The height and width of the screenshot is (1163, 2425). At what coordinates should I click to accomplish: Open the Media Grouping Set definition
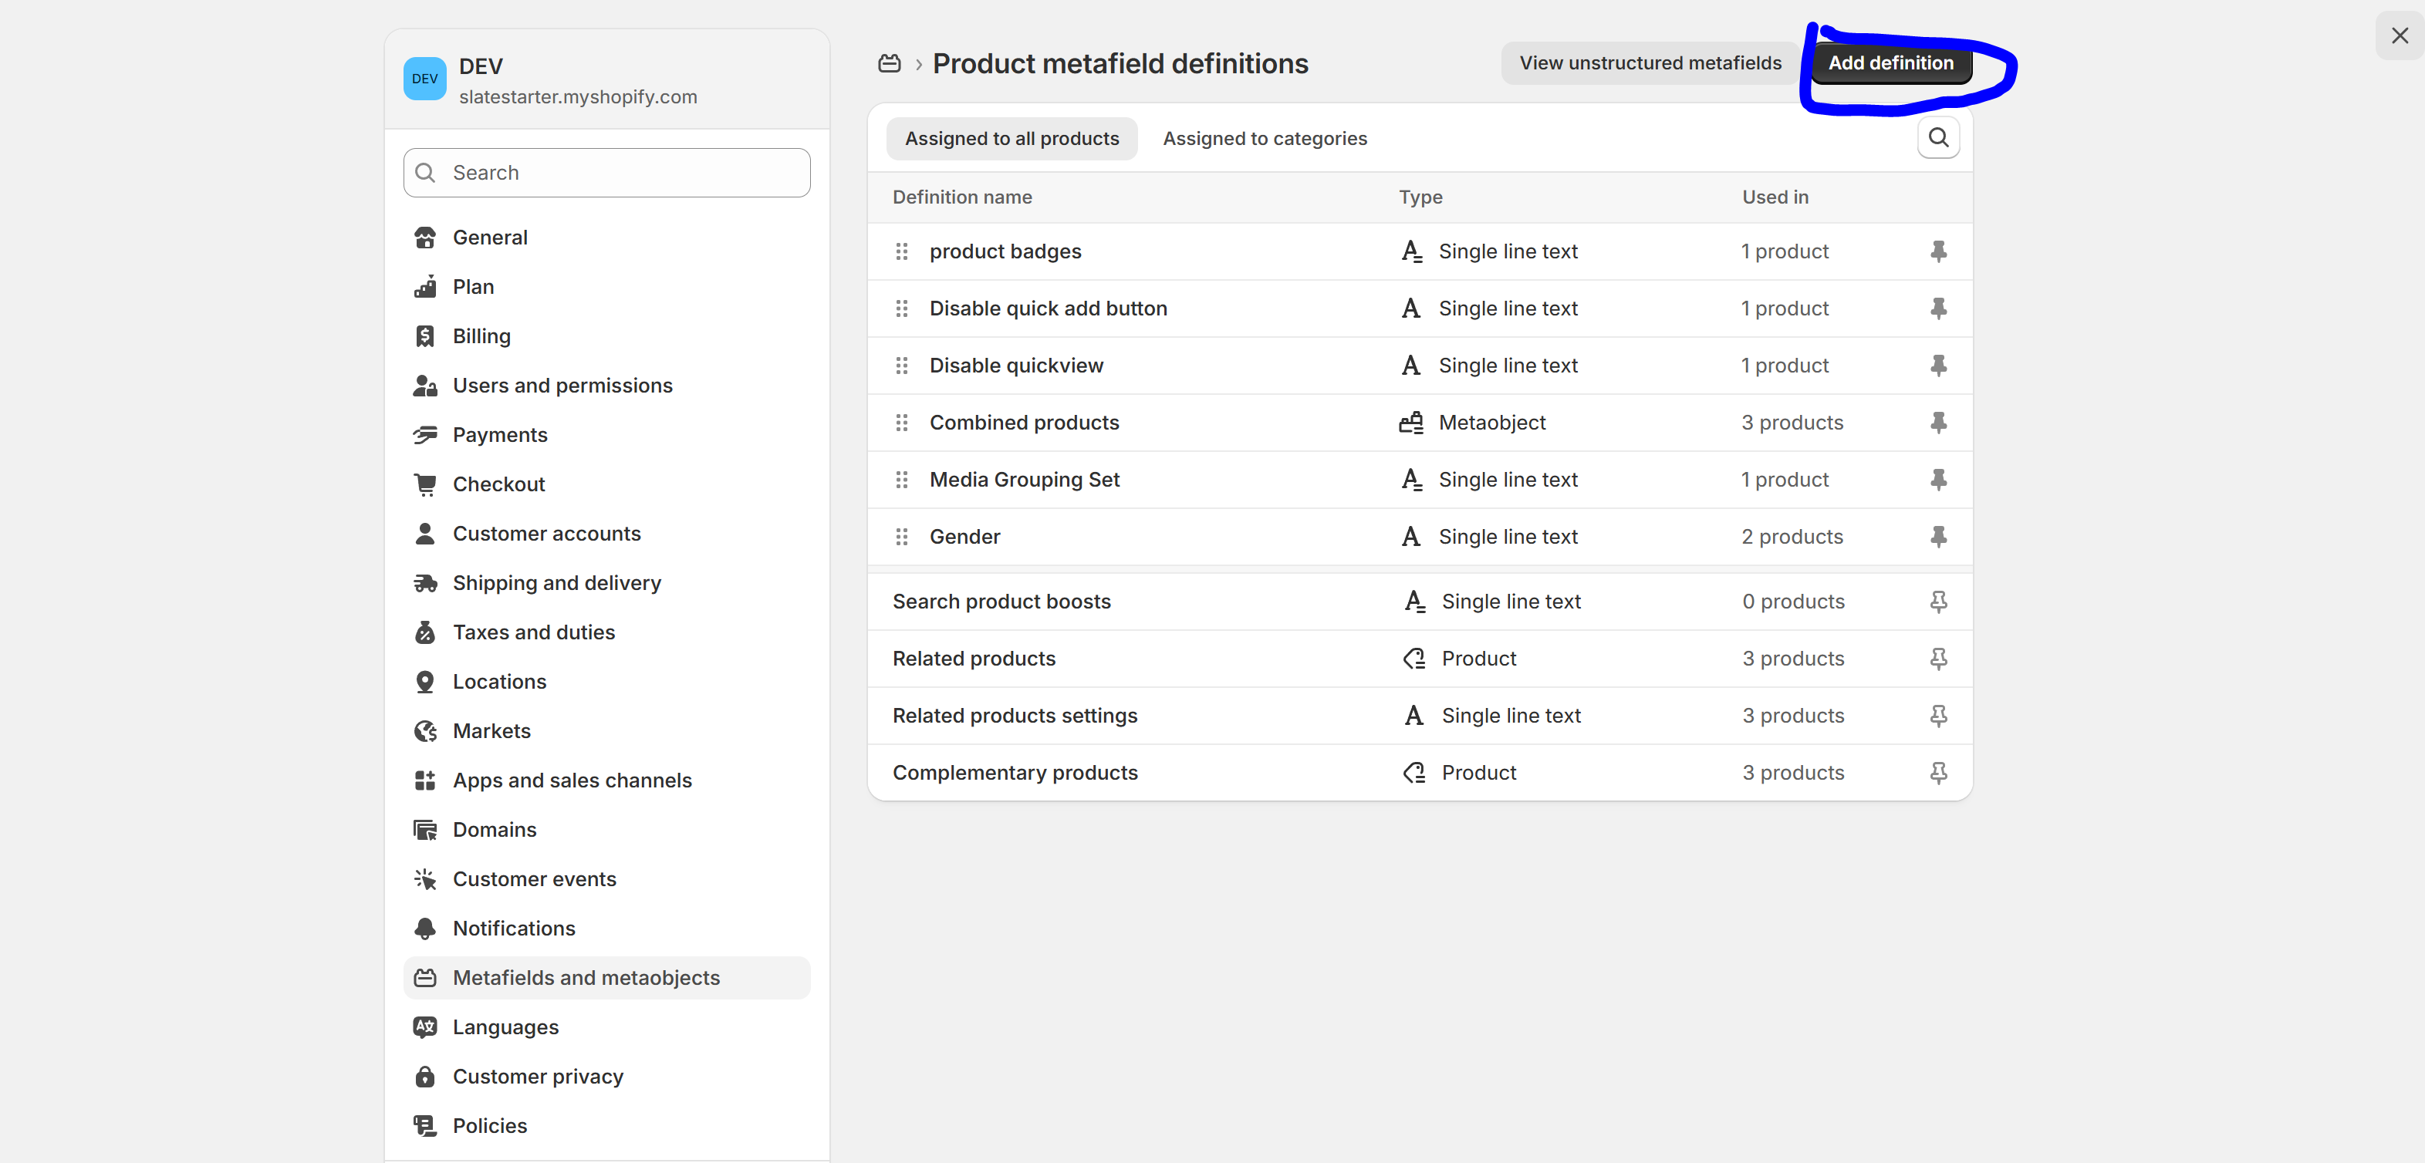click(1024, 480)
